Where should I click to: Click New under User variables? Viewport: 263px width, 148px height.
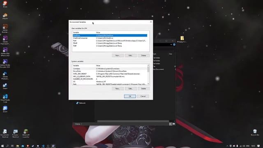click(x=118, y=55)
